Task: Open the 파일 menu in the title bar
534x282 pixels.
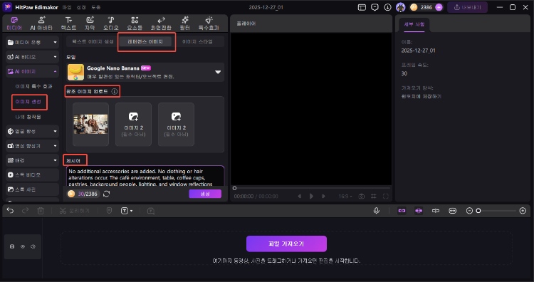Action: coord(67,7)
